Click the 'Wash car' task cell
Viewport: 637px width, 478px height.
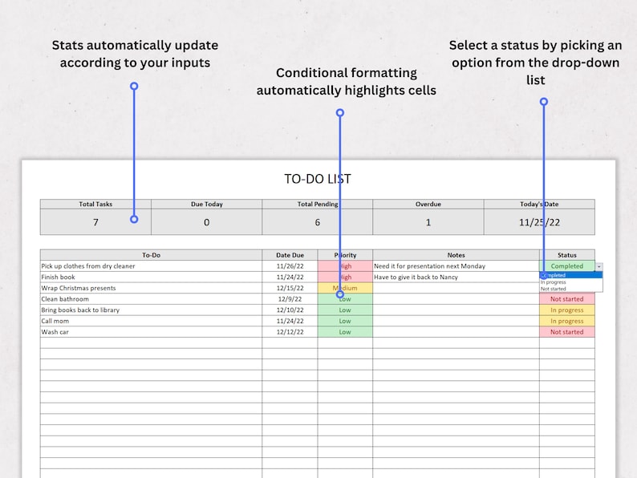[x=151, y=332]
